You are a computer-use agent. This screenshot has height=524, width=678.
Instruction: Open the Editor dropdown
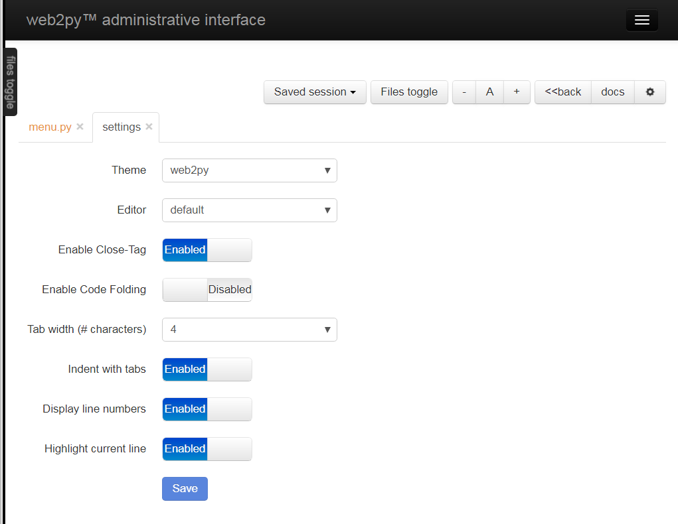pos(249,210)
